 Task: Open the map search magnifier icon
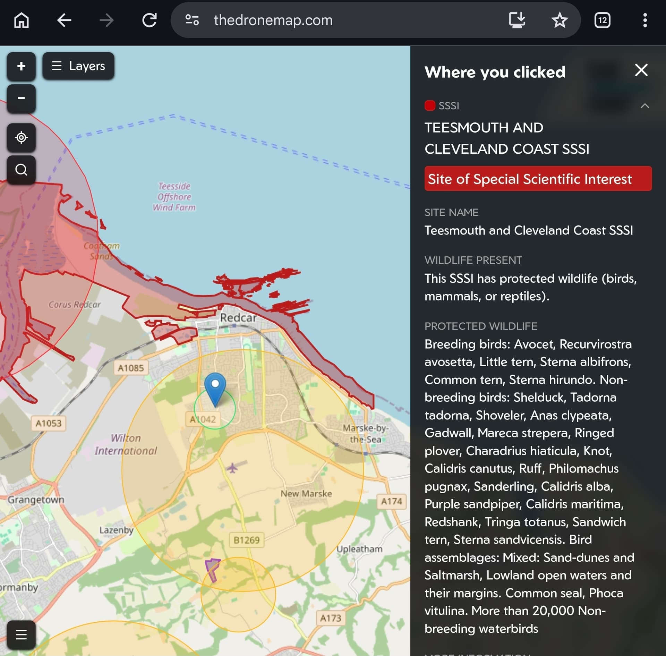21,170
